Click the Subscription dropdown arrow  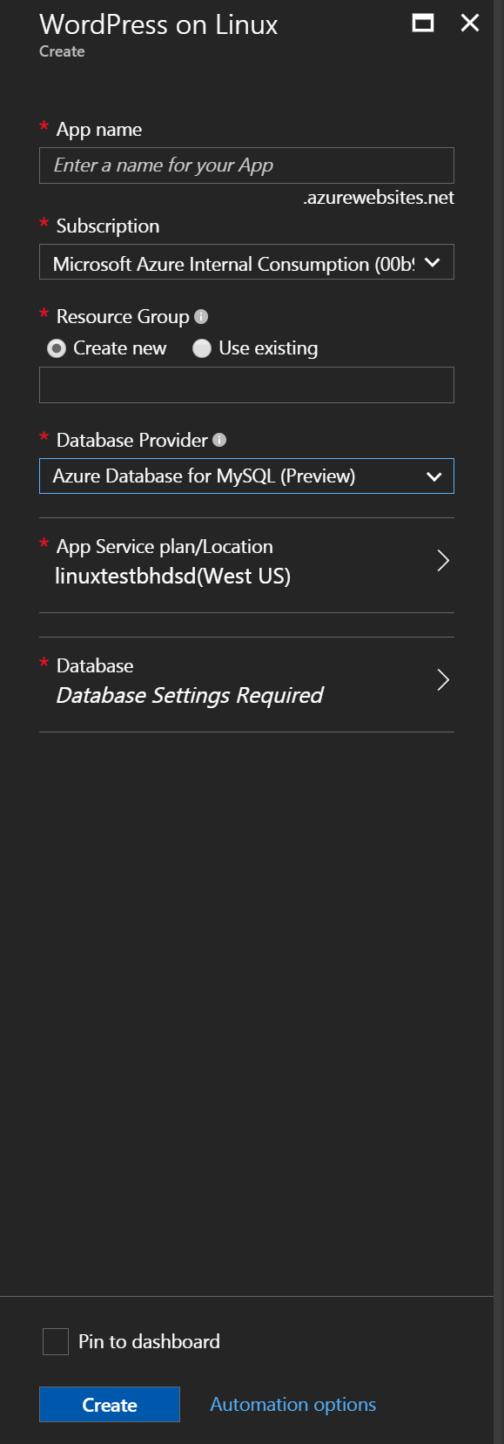[x=433, y=262]
